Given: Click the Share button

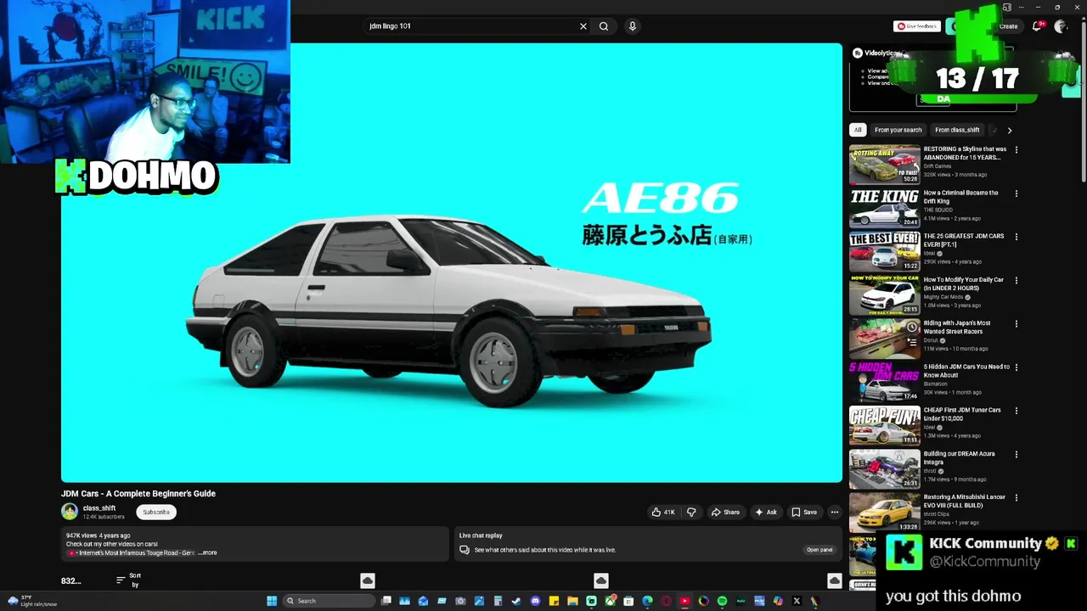Looking at the screenshot, I should pos(725,512).
